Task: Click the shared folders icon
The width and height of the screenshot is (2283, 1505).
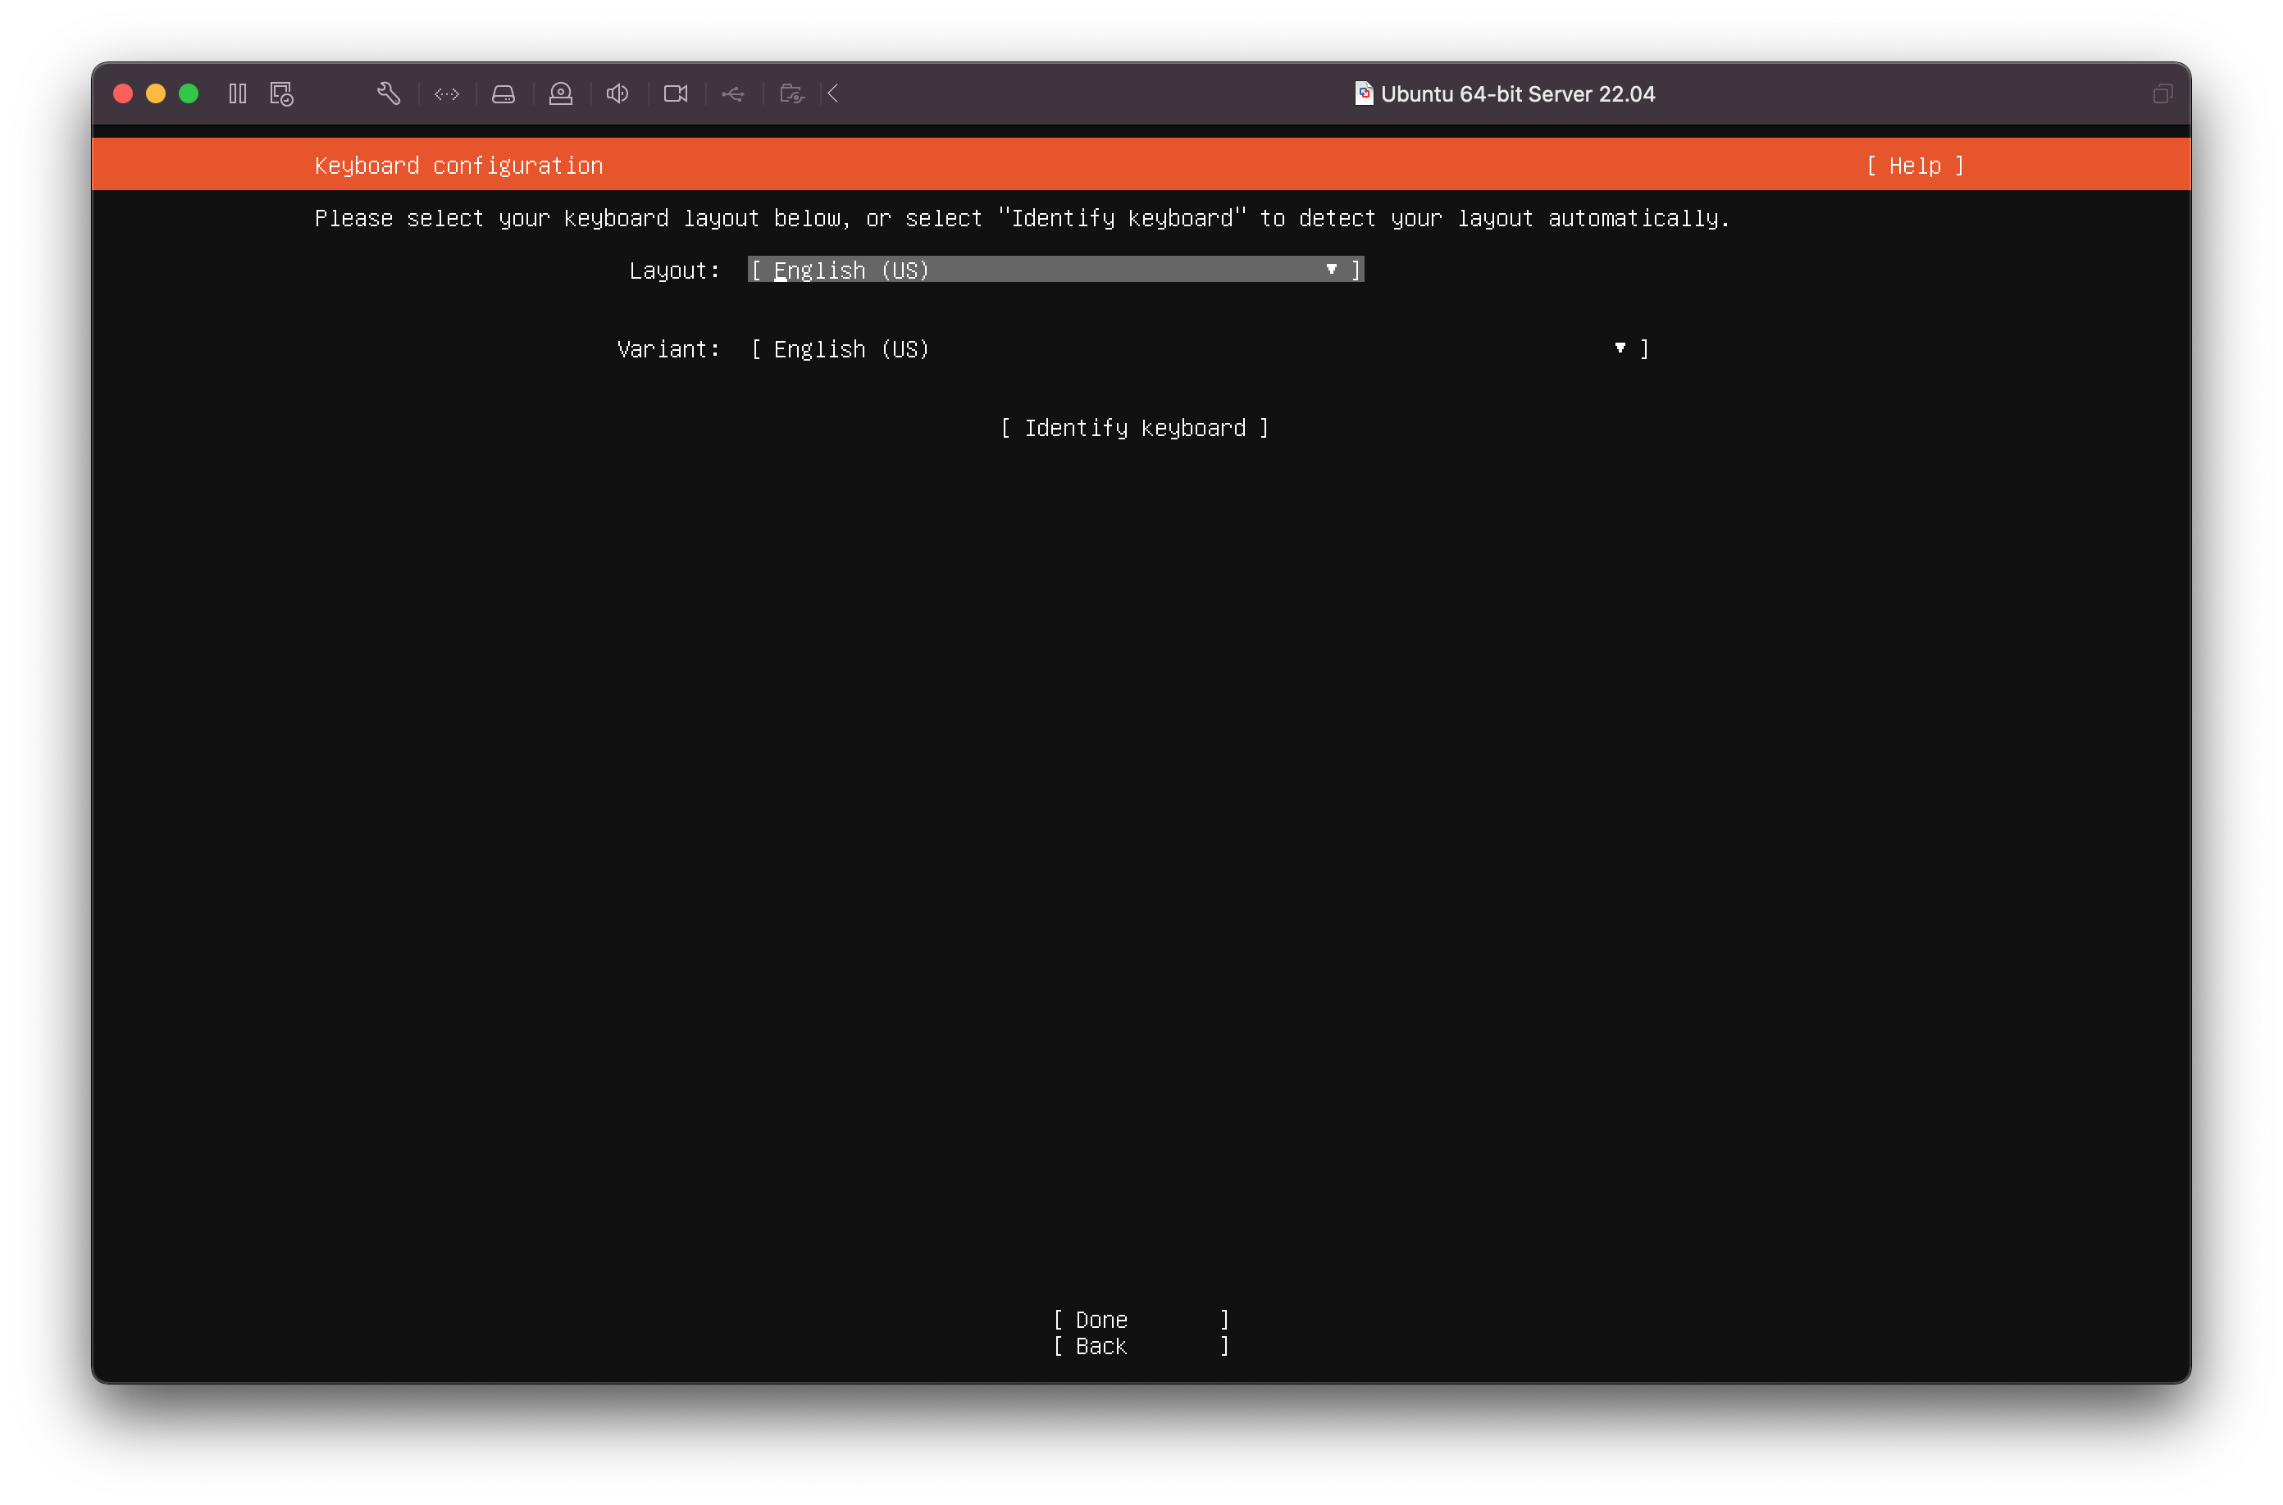Action: pos(791,93)
